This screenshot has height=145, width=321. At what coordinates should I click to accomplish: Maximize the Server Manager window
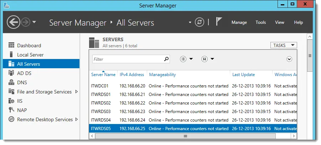tap(292, 4)
